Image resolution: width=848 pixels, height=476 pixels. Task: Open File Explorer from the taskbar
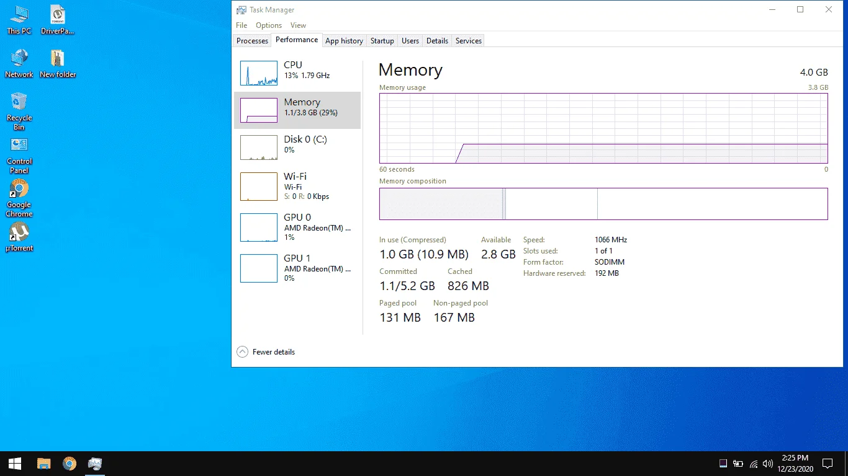click(x=43, y=464)
